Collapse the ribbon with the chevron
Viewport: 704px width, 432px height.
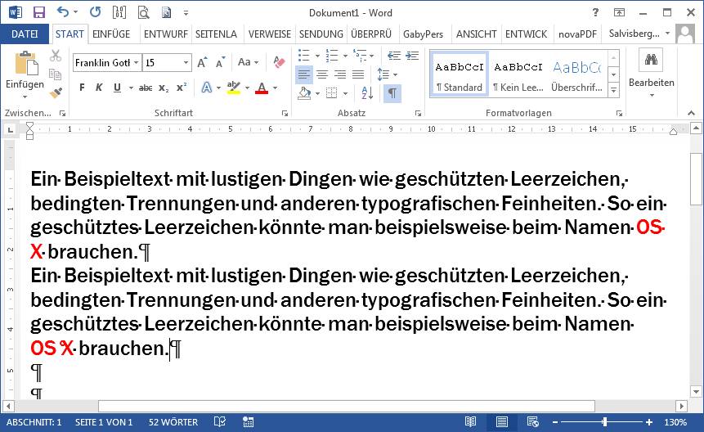click(x=691, y=113)
